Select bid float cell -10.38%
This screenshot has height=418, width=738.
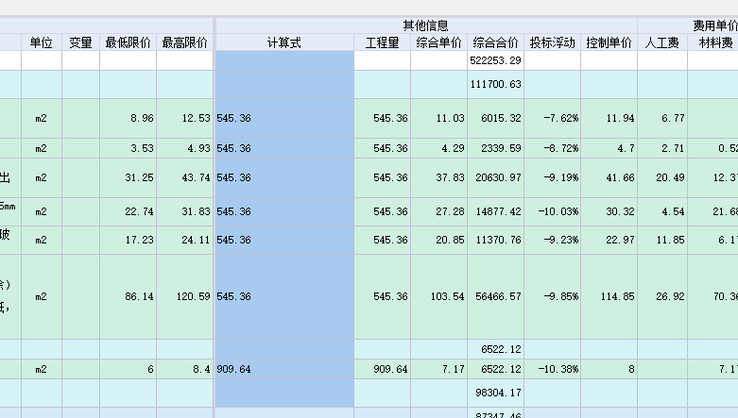click(553, 369)
